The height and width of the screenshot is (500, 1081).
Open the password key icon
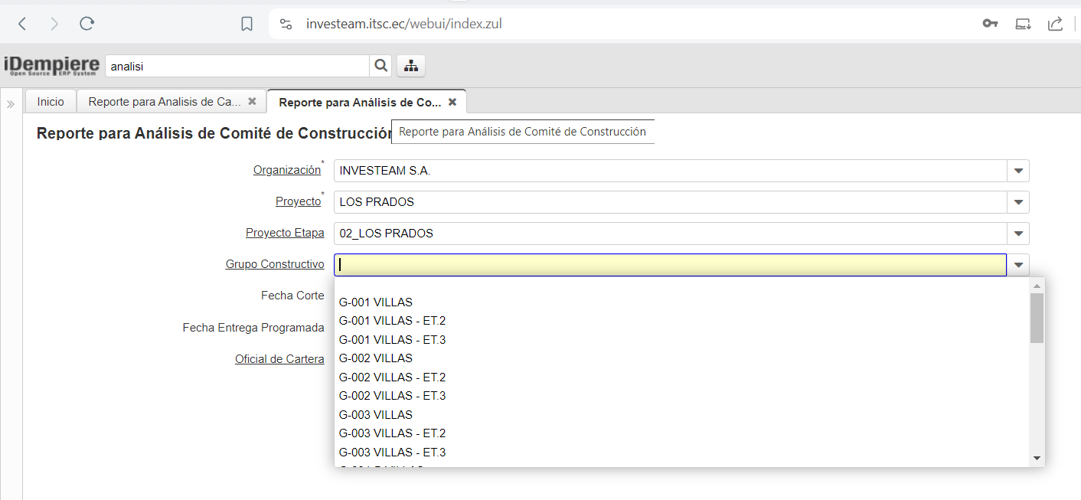(990, 24)
